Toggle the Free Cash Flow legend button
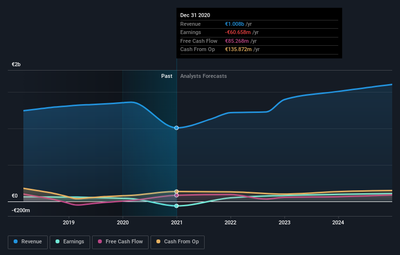Screen dimensions: 400x255 point(120,242)
